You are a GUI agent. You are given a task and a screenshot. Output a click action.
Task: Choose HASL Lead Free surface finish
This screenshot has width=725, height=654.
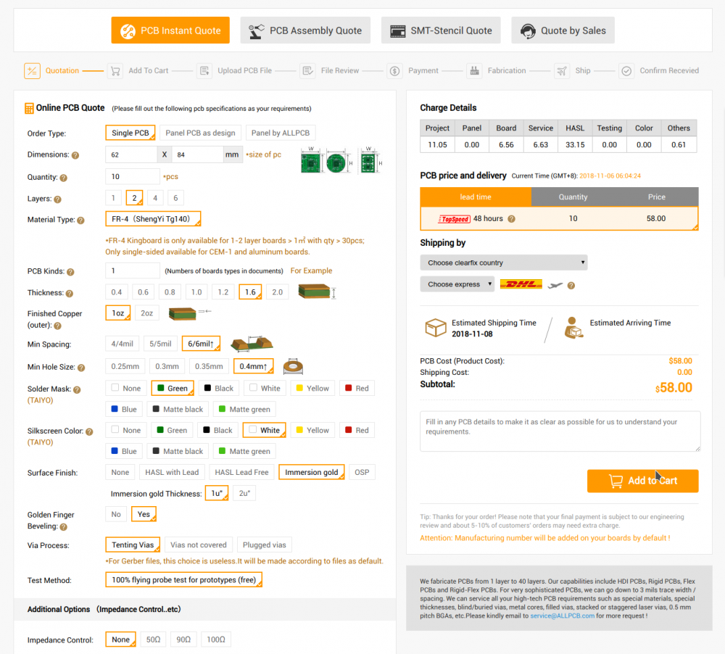pos(242,472)
